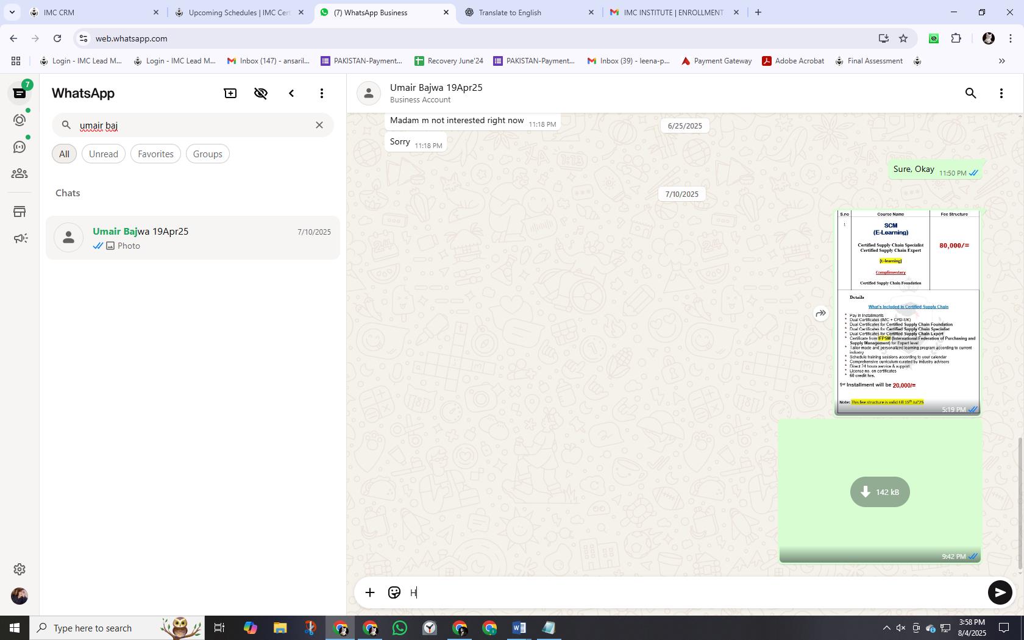This screenshot has height=640, width=1024.
Task: Switch to the Translate to English tab
Action: (528, 12)
